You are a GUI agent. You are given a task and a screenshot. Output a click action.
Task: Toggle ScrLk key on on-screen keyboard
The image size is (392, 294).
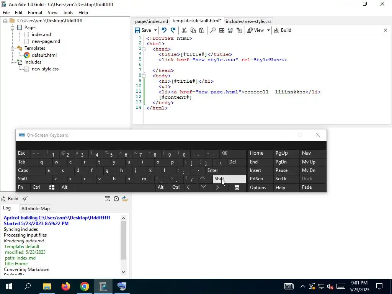click(x=286, y=179)
